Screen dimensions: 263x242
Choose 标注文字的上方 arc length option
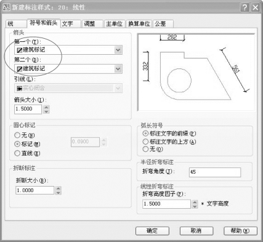145,142
